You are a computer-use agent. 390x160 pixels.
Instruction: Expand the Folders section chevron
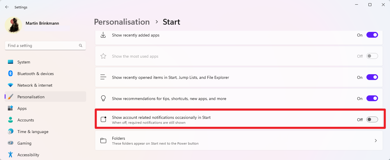point(376,141)
